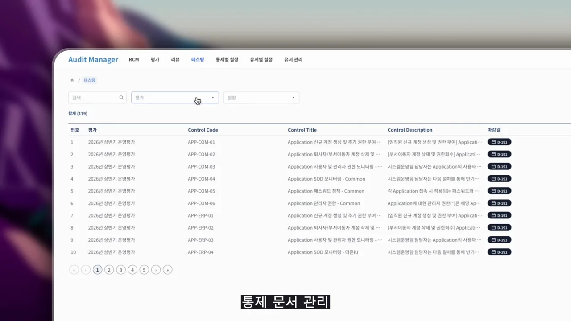Click the APP-COM-02 control code
571x321 pixels.
click(x=202, y=154)
